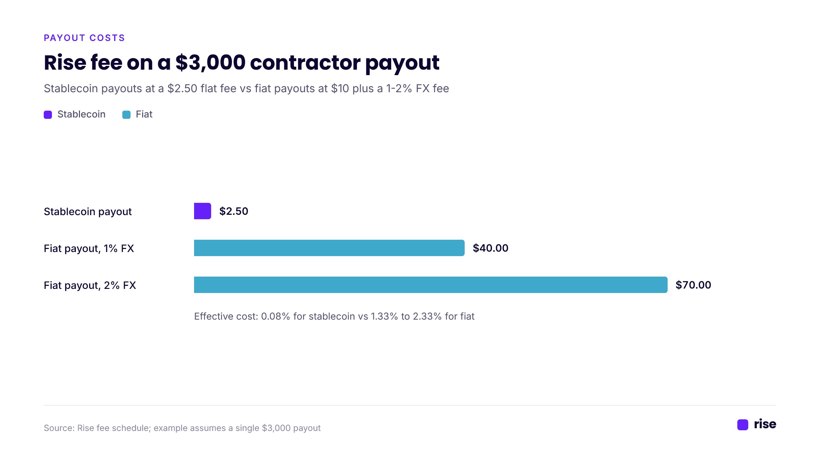The image size is (820, 461).
Task: Select the Fiat payout 1% FX bar
Action: pyautogui.click(x=329, y=248)
